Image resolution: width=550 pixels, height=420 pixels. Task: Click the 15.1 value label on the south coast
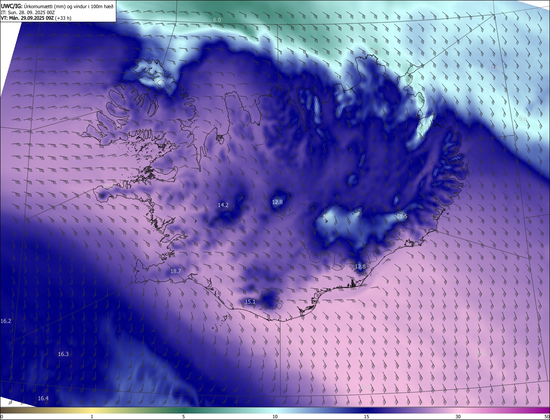click(250, 302)
